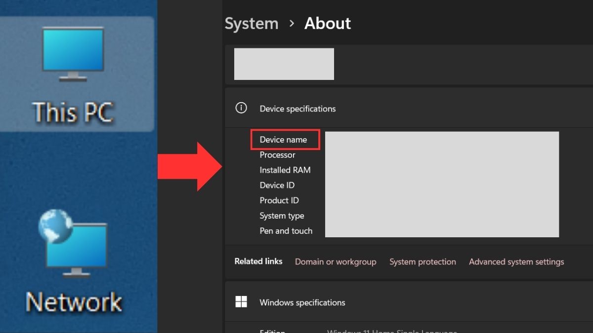Screen dimensions: 593x333
Task: Click the Installed RAM label
Action: click(285, 170)
